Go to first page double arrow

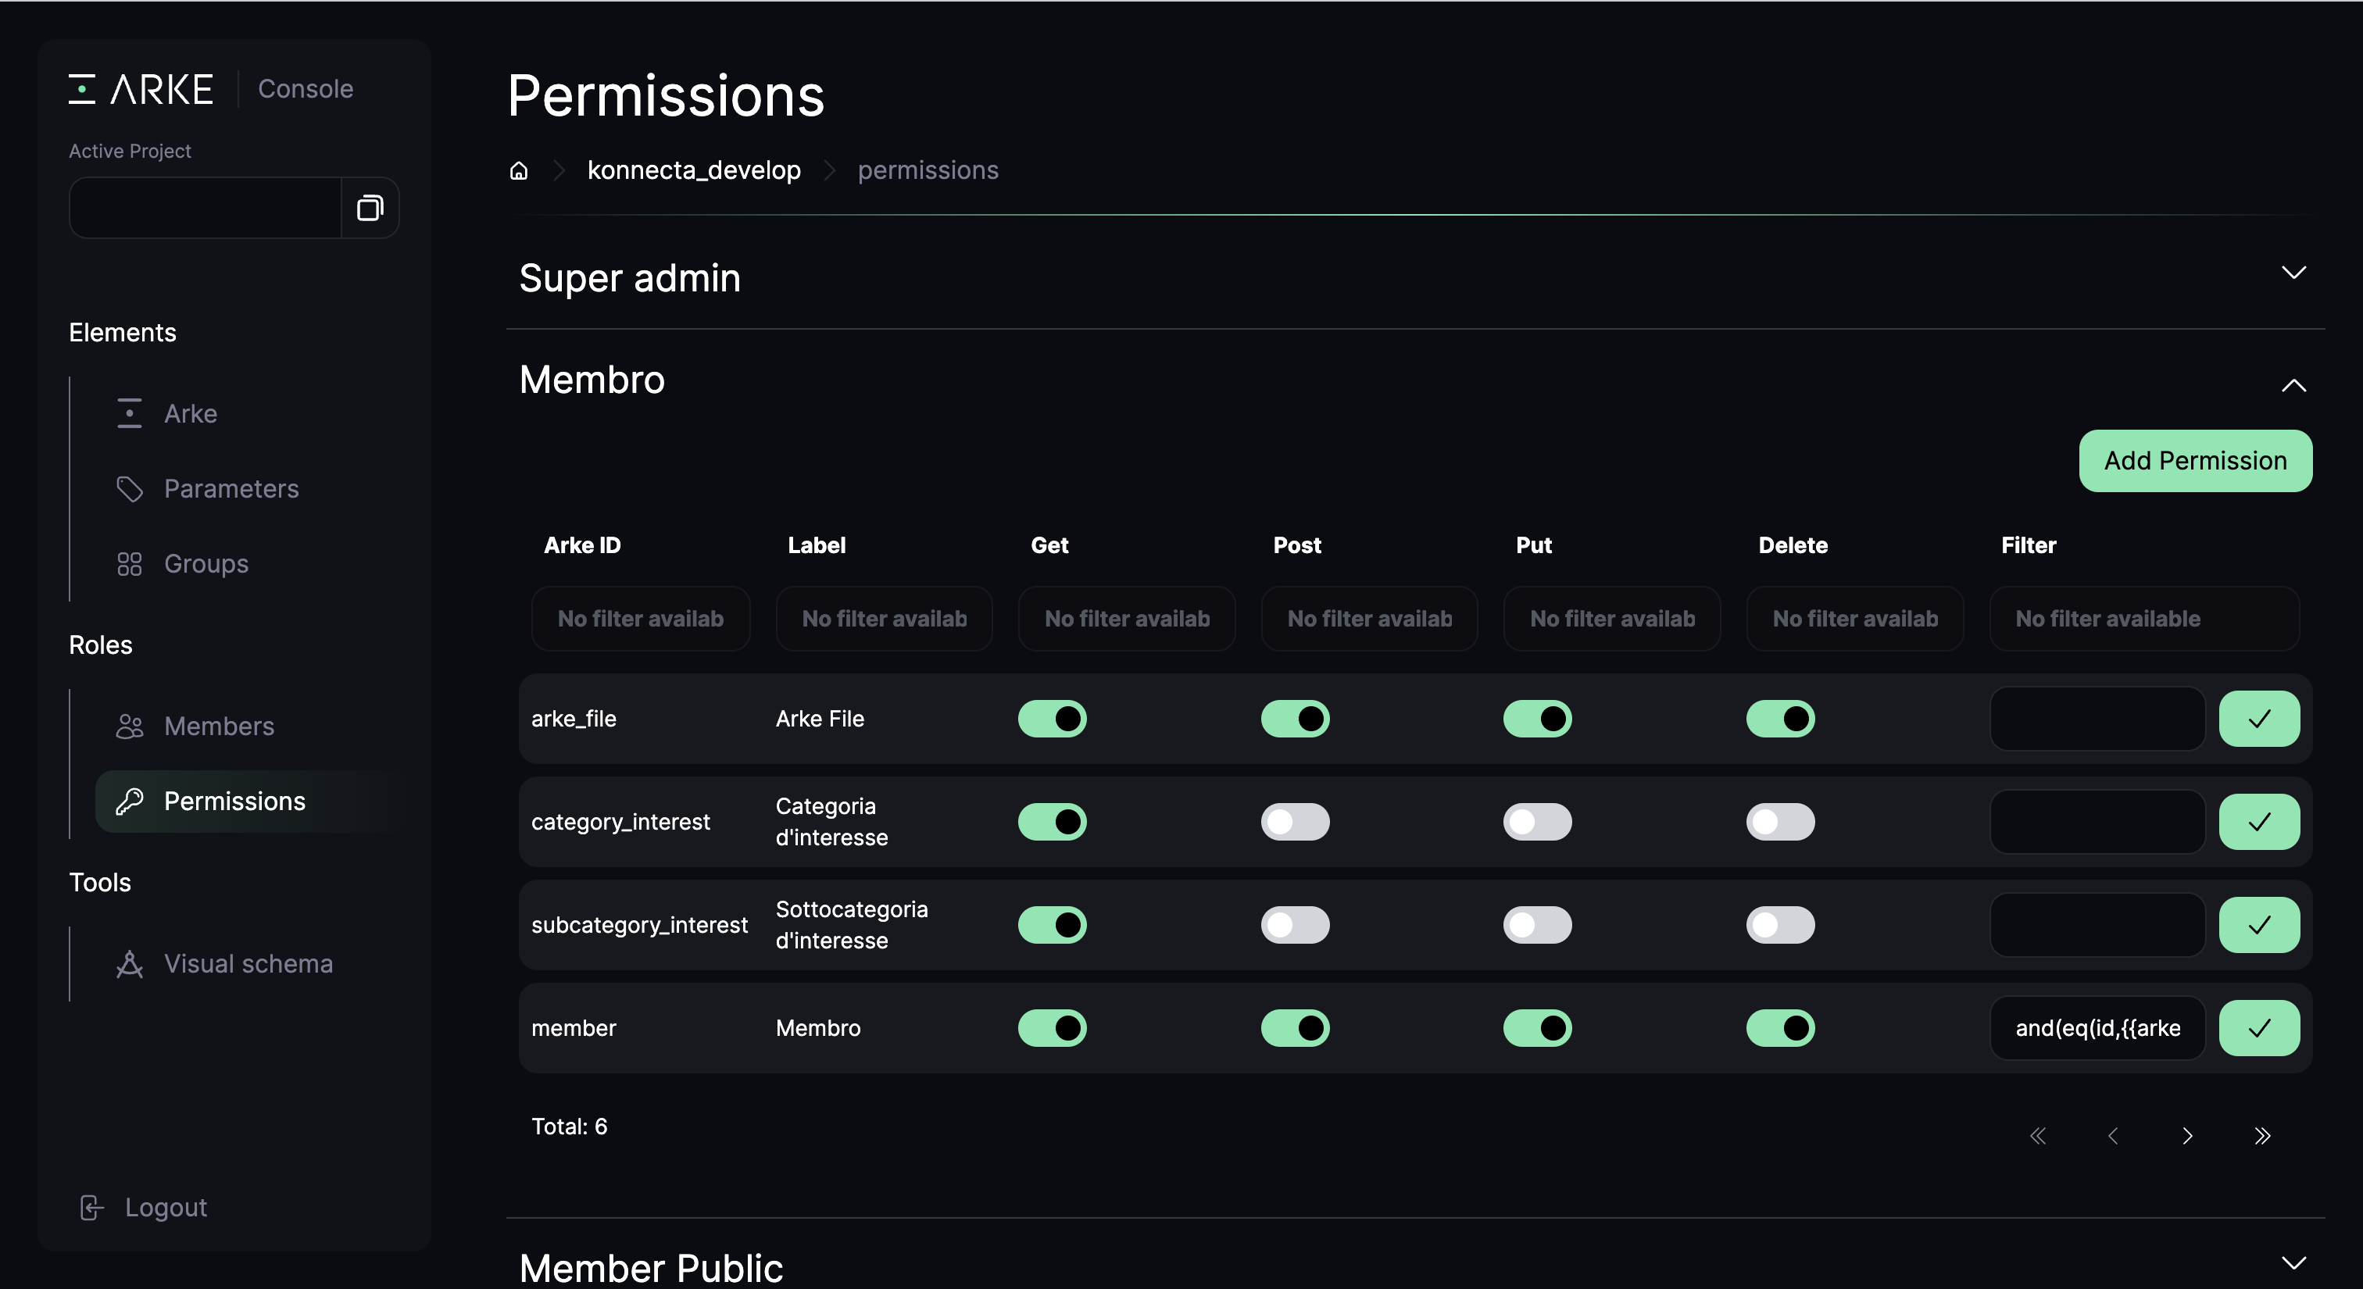(2037, 1136)
